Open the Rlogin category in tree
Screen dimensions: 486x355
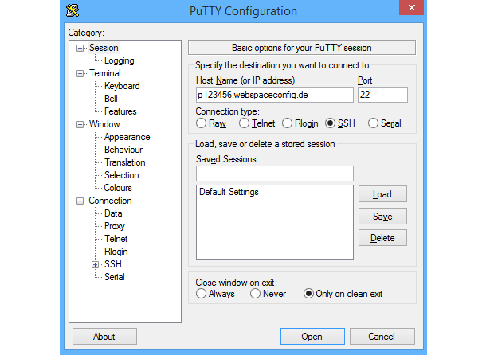point(116,252)
